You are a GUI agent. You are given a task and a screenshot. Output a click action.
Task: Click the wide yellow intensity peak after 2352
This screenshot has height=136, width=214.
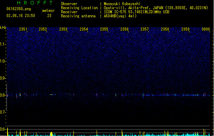coord(51,134)
